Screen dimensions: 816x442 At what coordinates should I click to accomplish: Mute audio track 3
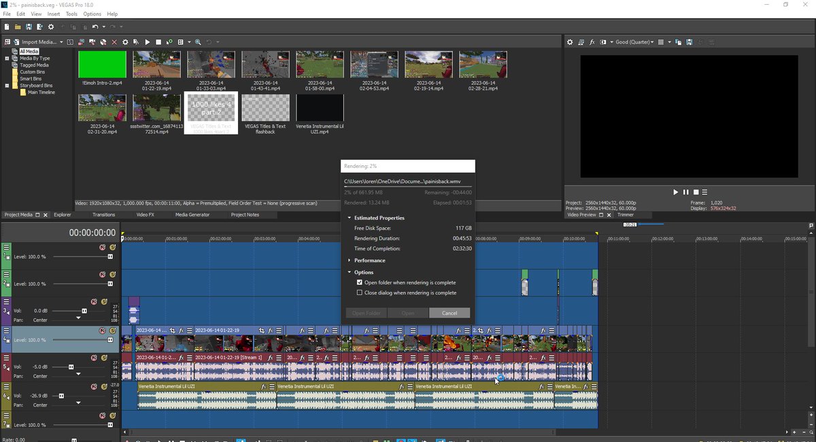95,301
